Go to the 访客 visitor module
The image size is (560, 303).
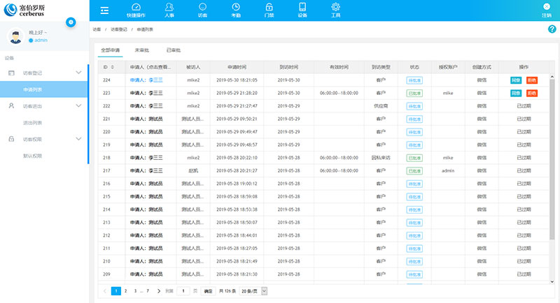point(203,10)
